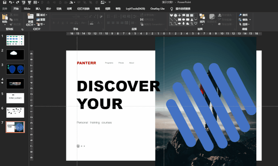This screenshot has width=278, height=166.
Task: Open the Section (节) dropdown
Action: 41,24
